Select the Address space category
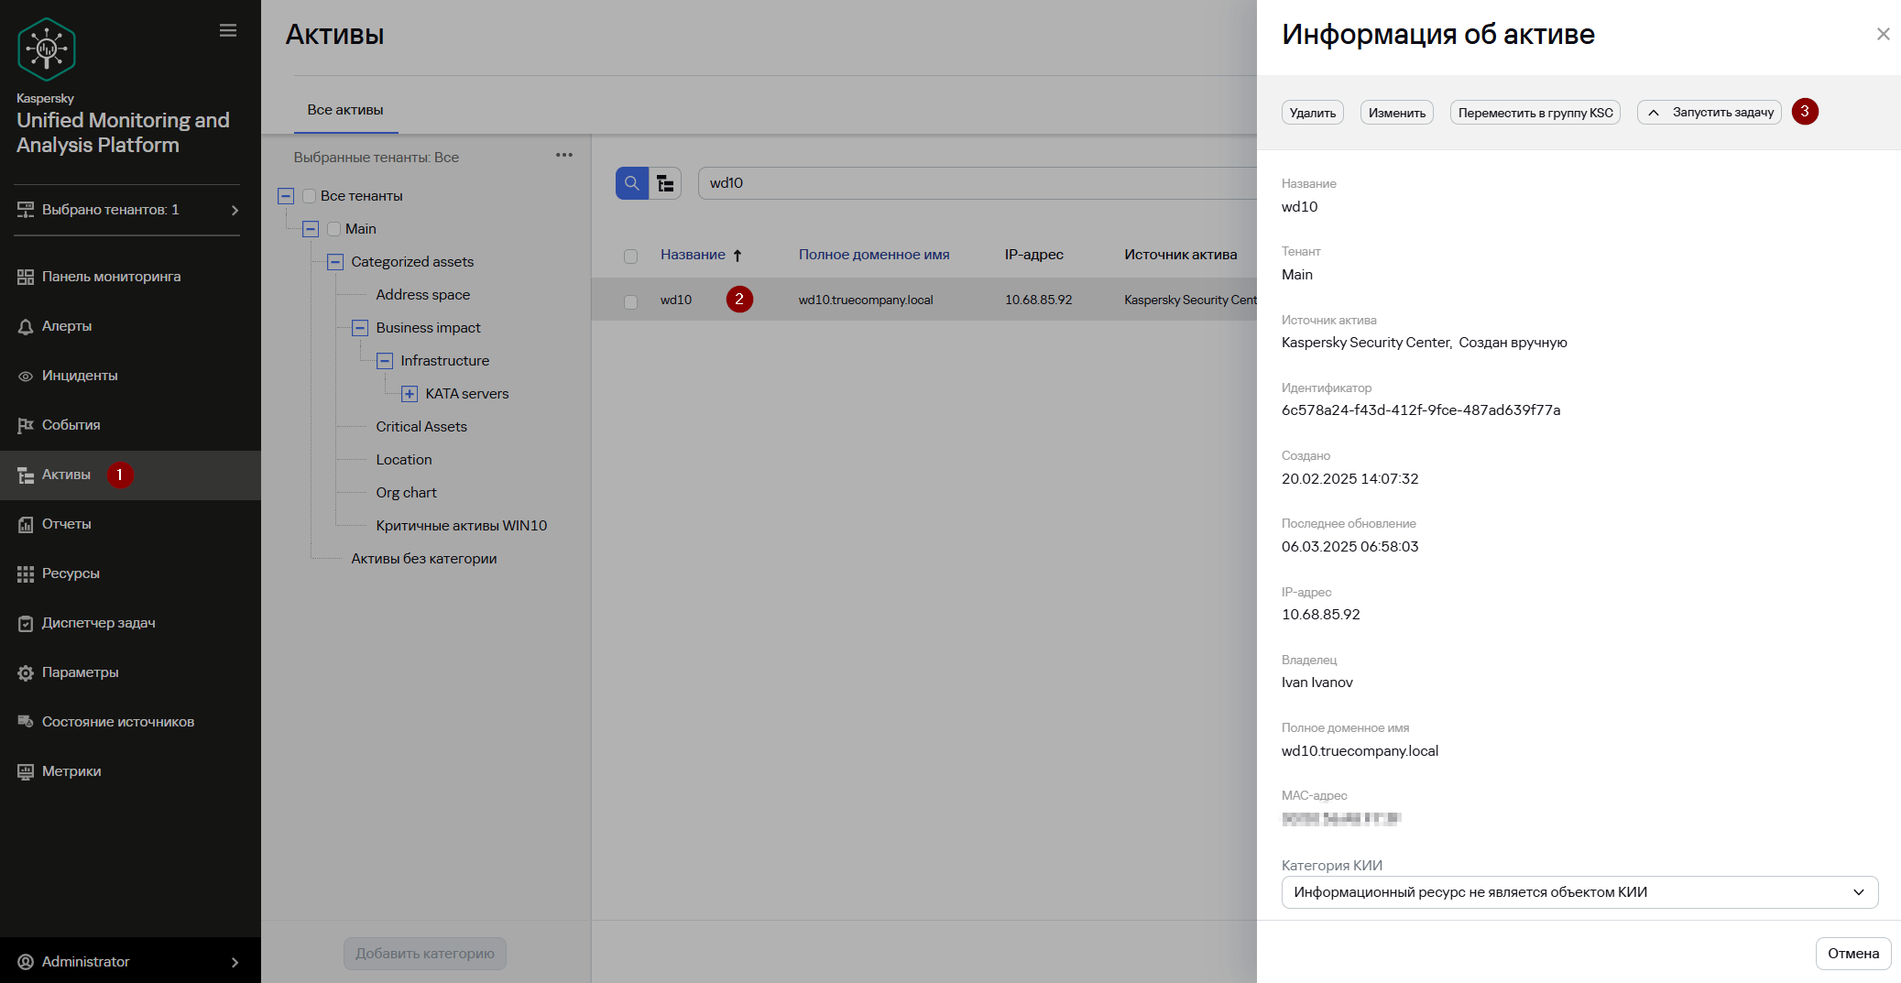The height and width of the screenshot is (983, 1901). point(423,295)
